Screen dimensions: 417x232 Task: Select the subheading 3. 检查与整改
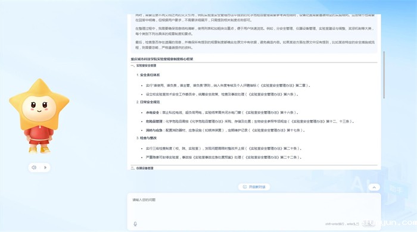pos(147,138)
